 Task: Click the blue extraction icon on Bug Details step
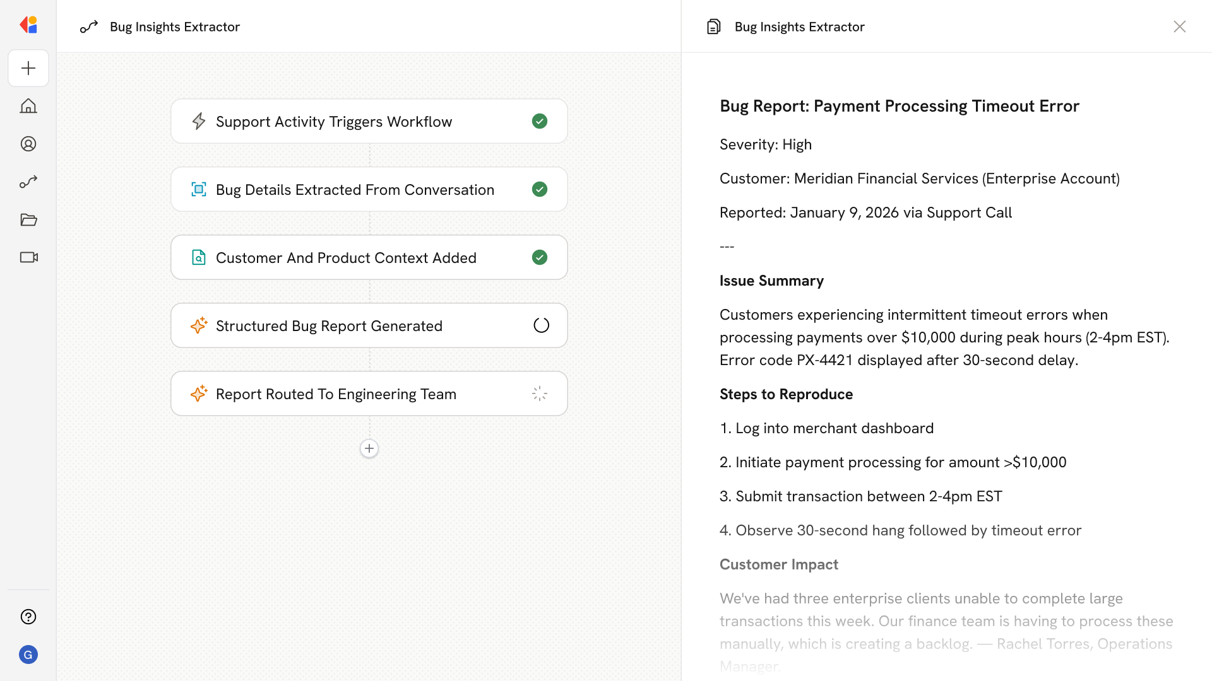pyautogui.click(x=199, y=189)
